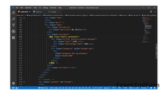
Task: Change indentation Spaces: 2
Action: (107, 88)
